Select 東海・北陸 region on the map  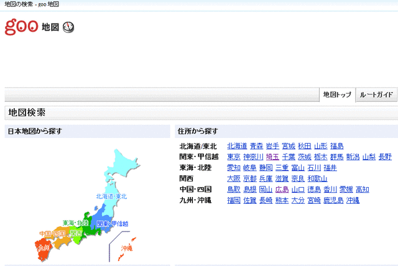point(76,223)
